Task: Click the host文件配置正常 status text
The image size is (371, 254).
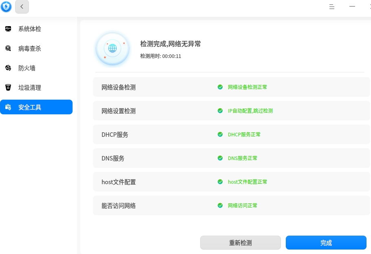Action: [247, 182]
